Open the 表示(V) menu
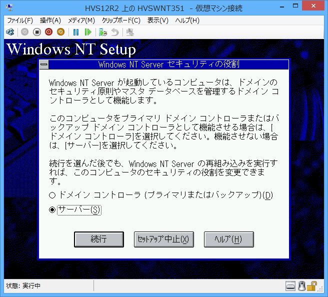The image size is (328, 297). tap(158, 20)
